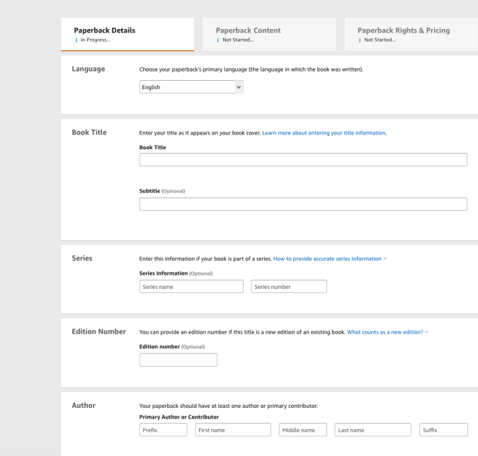Click the author Middle name field
This screenshot has width=478, height=456.
point(303,430)
